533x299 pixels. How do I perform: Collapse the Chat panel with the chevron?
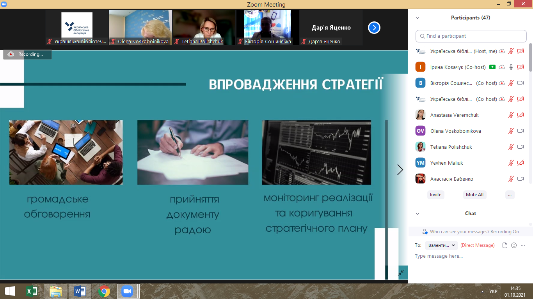pos(418,214)
